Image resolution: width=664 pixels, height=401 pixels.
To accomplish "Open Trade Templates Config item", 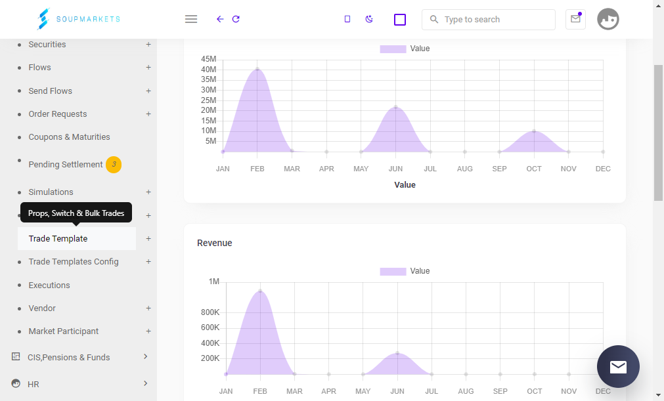I will coord(74,262).
